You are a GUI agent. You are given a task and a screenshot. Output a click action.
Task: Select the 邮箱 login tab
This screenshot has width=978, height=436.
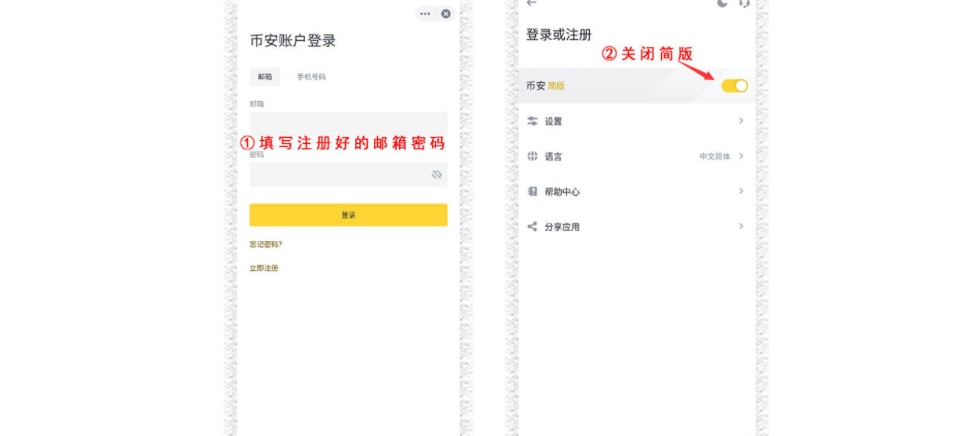click(x=264, y=77)
